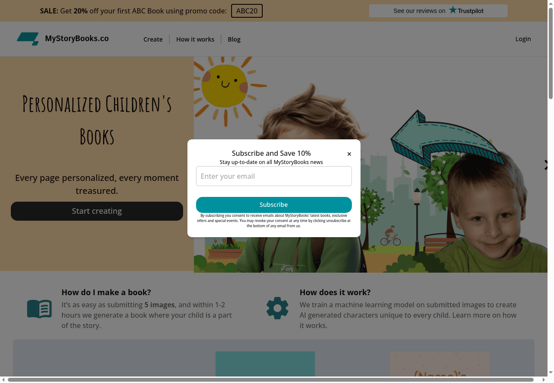
Task: Open the Create page
Action: (x=153, y=39)
